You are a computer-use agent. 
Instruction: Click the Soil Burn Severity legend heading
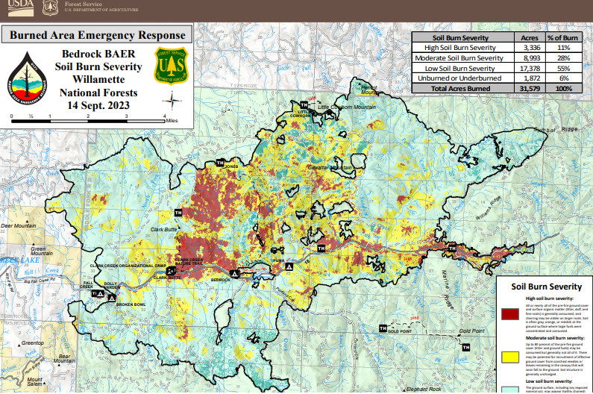point(546,286)
